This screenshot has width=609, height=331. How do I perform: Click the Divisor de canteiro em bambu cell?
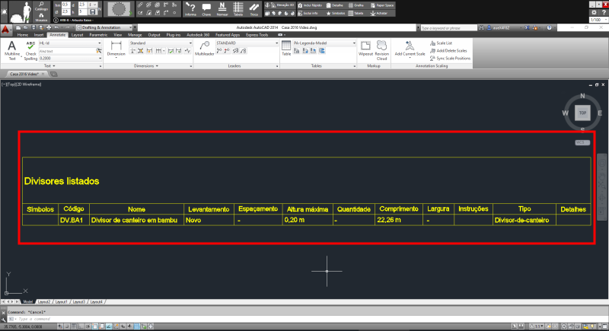(136, 220)
